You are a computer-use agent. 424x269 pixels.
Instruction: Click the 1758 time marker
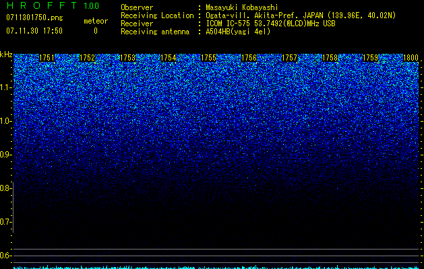(330, 58)
